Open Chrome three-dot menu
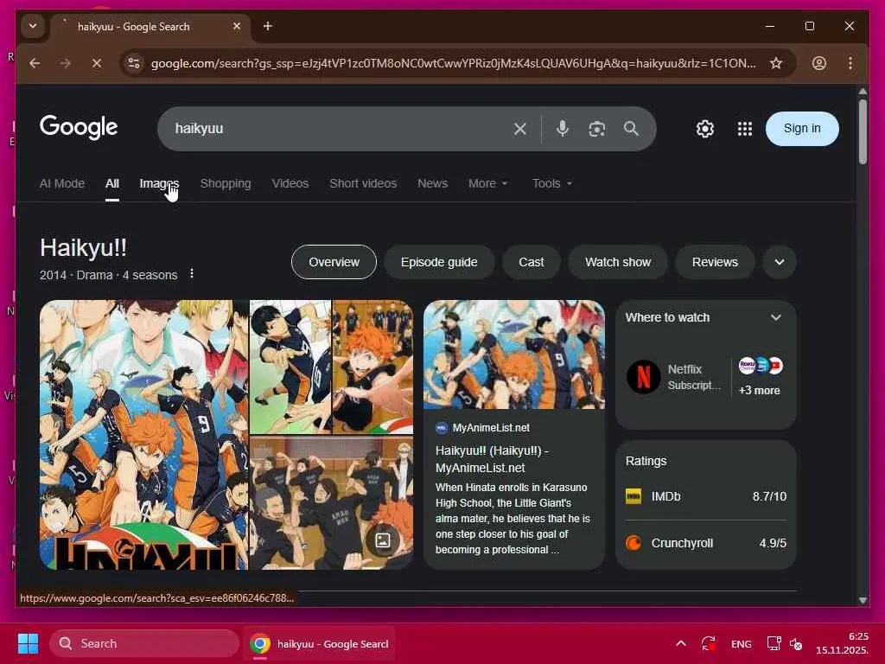The height and width of the screenshot is (664, 885). click(850, 63)
